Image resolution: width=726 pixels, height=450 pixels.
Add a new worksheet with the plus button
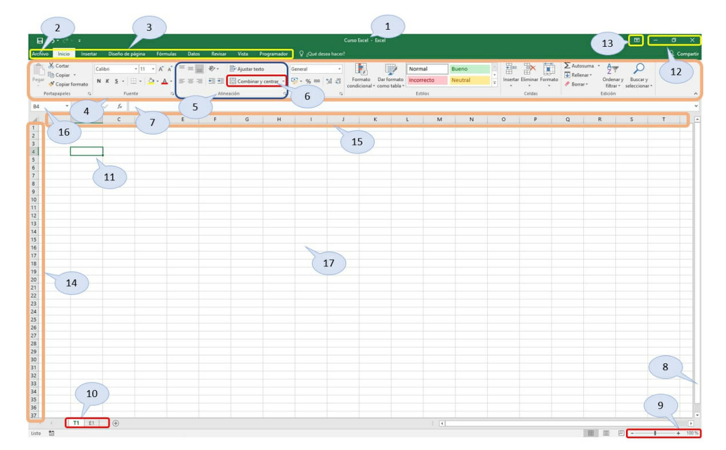(114, 424)
